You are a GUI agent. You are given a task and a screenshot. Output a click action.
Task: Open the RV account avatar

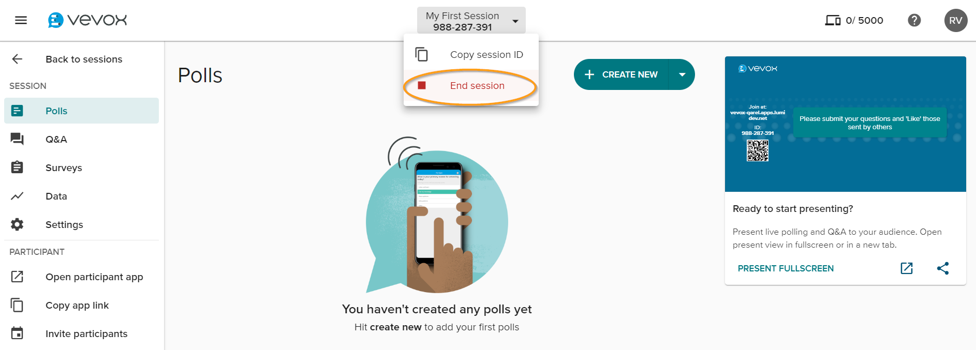pyautogui.click(x=955, y=20)
